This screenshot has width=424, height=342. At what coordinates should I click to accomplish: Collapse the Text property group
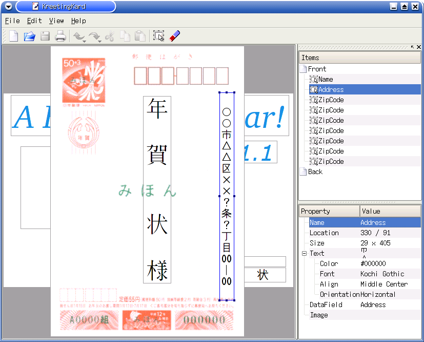click(304, 253)
